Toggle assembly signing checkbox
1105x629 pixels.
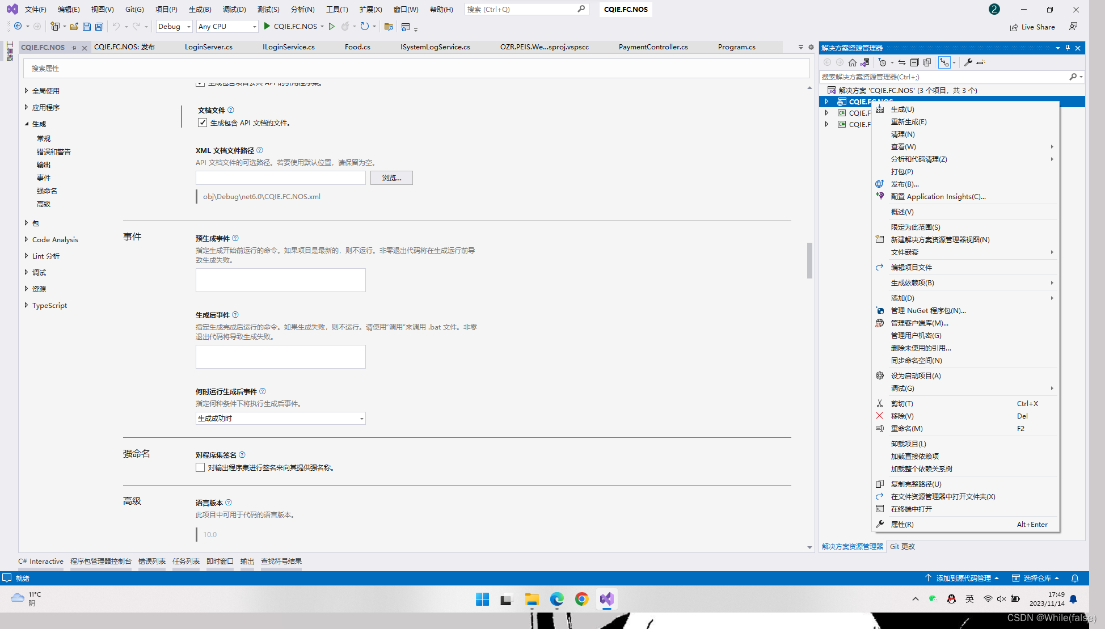click(200, 467)
